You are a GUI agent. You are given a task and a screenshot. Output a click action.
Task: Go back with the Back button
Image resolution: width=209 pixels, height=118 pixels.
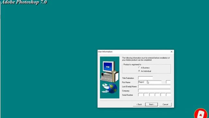139,104
